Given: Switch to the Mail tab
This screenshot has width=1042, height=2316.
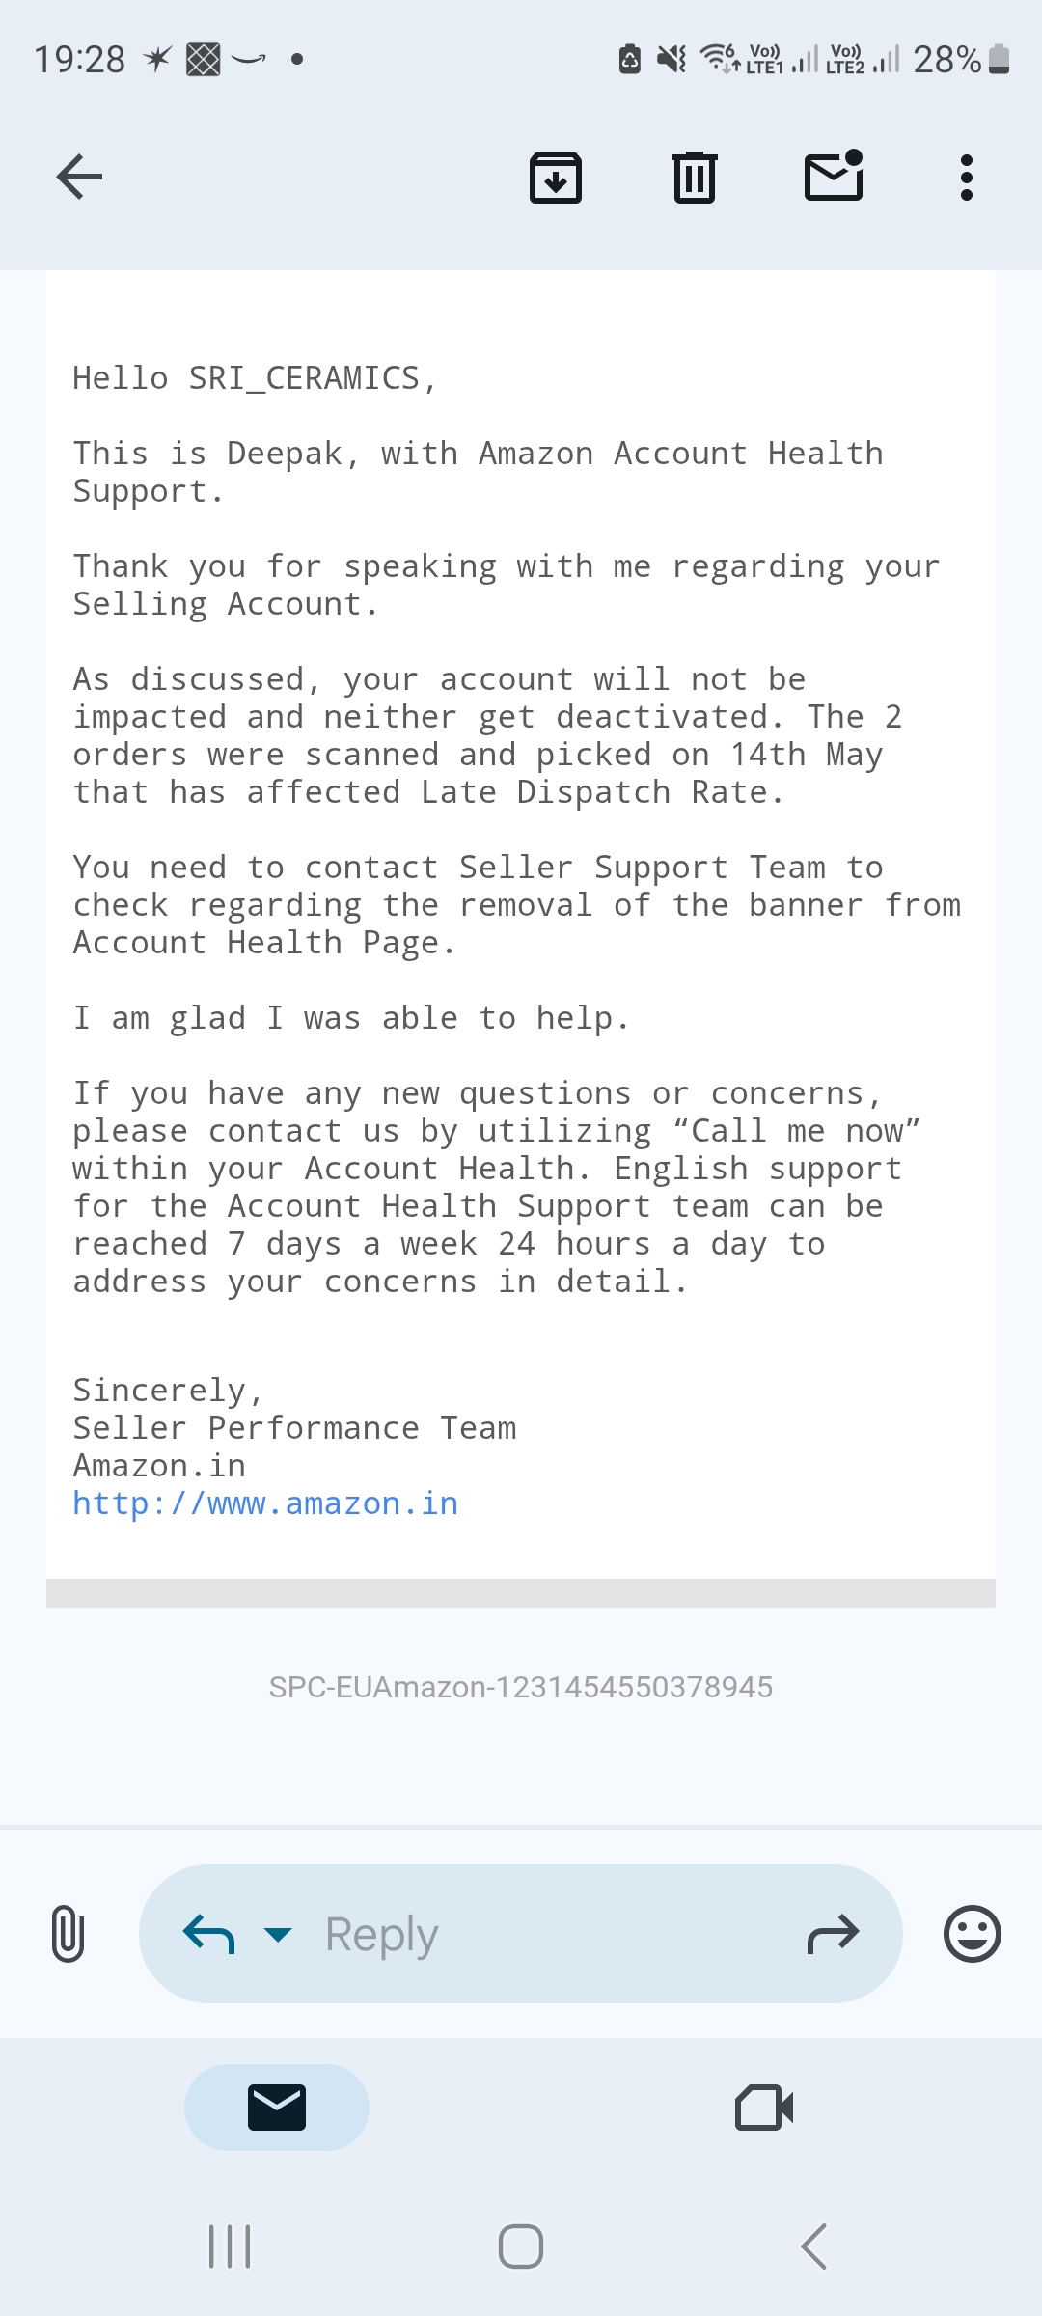Looking at the screenshot, I should [277, 2108].
